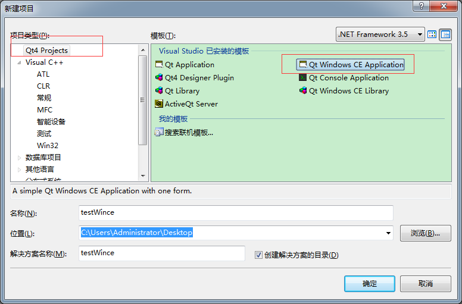Click the project types scrollbar thumb

(143, 100)
